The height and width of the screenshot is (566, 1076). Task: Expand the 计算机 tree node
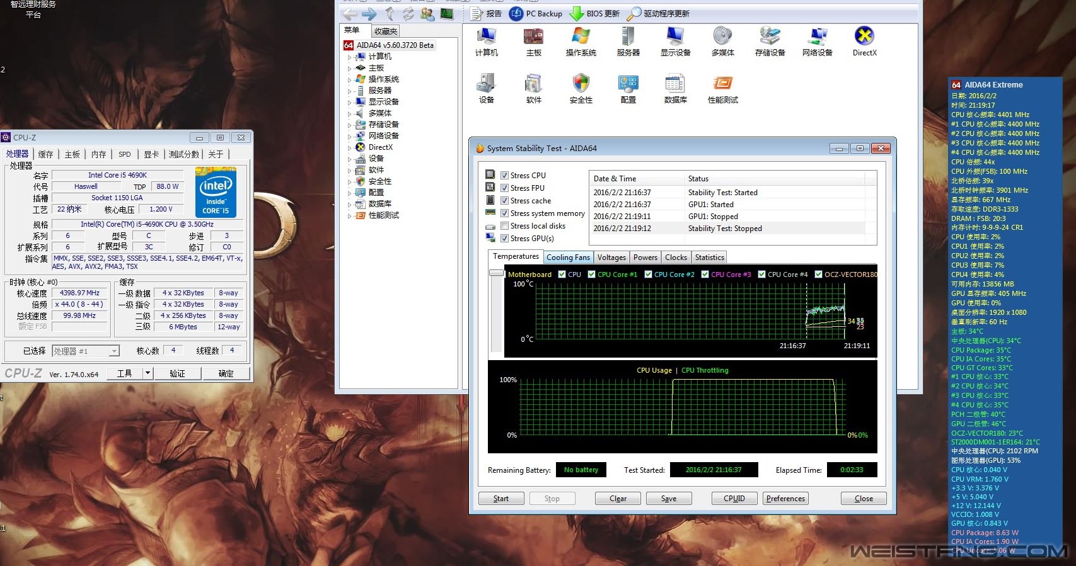[350, 57]
